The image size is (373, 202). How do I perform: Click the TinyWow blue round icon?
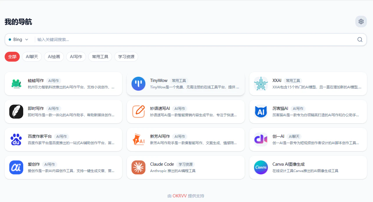pyautogui.click(x=138, y=84)
